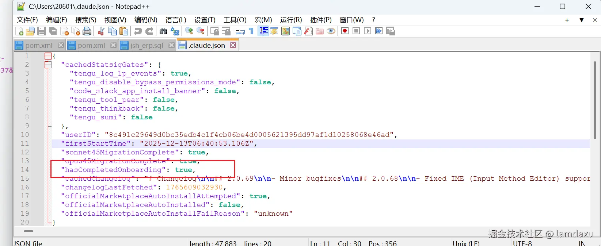Show the Document List panel
The height and width of the screenshot is (246, 601).
(x=297, y=31)
